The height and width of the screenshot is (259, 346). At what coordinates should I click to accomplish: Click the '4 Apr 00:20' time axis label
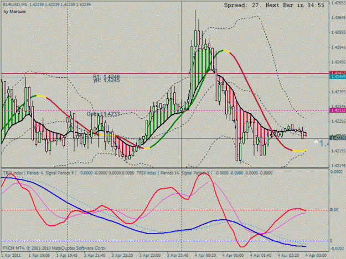click(x=205, y=256)
